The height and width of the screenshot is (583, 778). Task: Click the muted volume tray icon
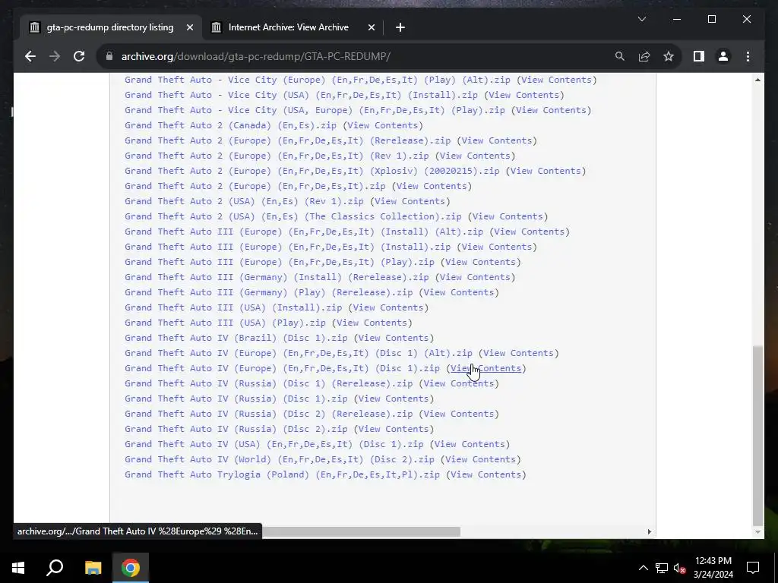click(x=680, y=568)
